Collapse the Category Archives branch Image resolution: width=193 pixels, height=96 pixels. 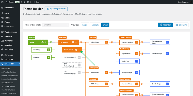(142, 42)
